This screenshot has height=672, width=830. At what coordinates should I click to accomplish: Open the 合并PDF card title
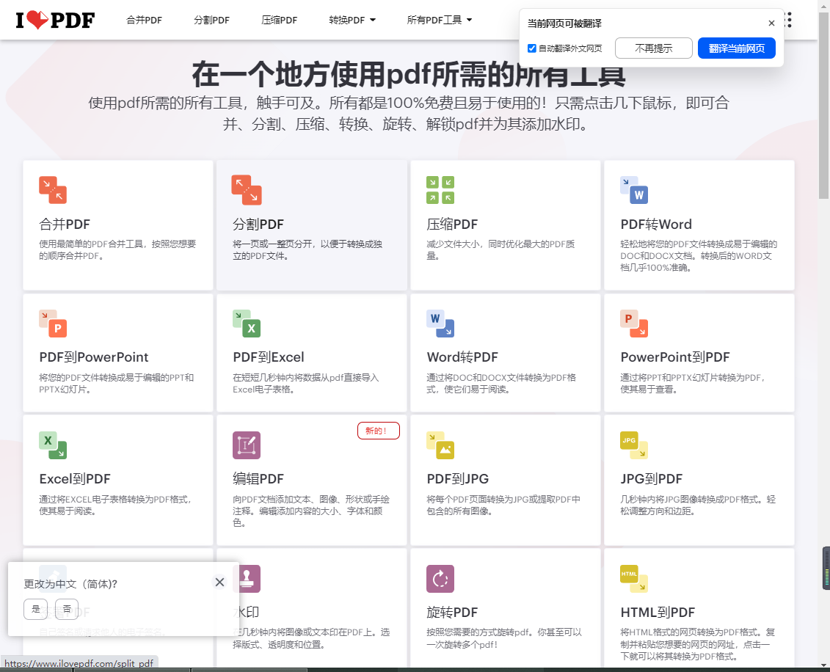[65, 224]
